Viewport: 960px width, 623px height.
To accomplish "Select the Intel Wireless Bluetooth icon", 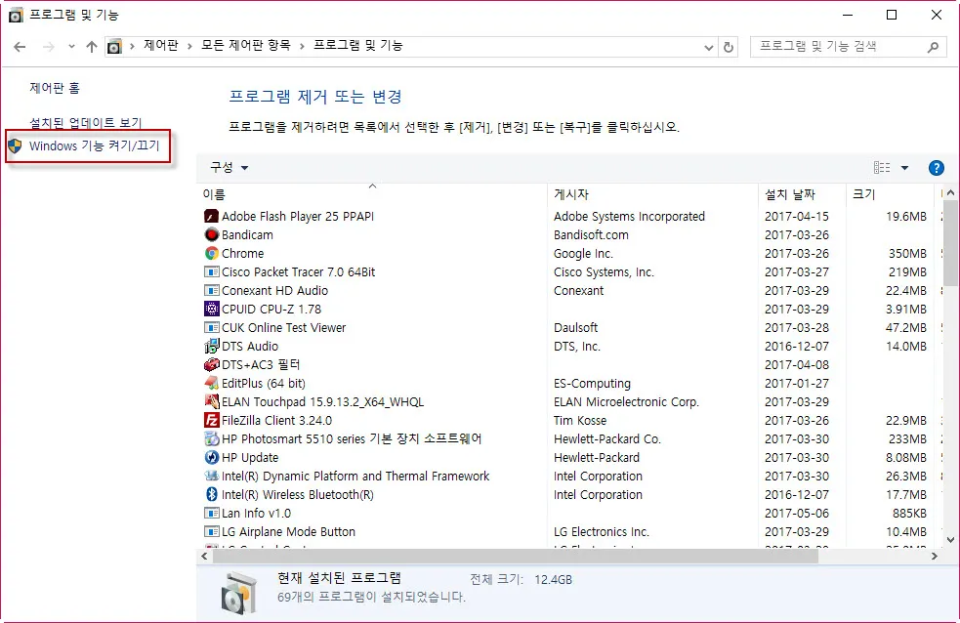I will pos(211,495).
